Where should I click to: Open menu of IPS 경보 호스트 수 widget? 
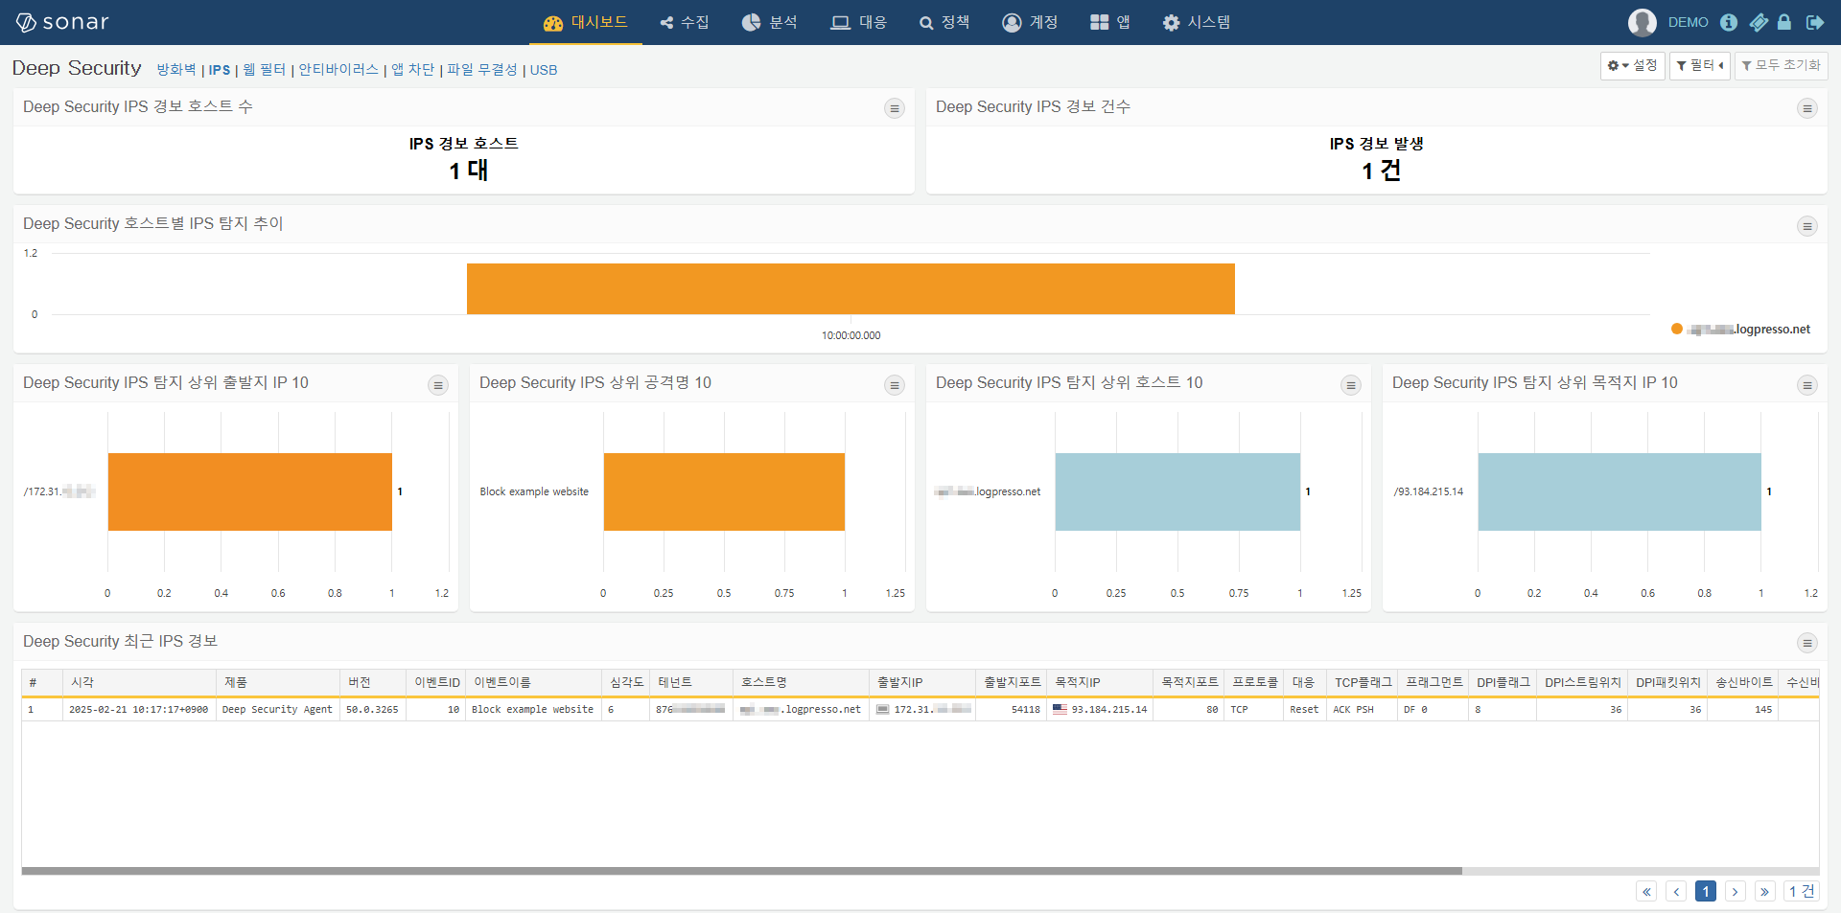coord(895,109)
